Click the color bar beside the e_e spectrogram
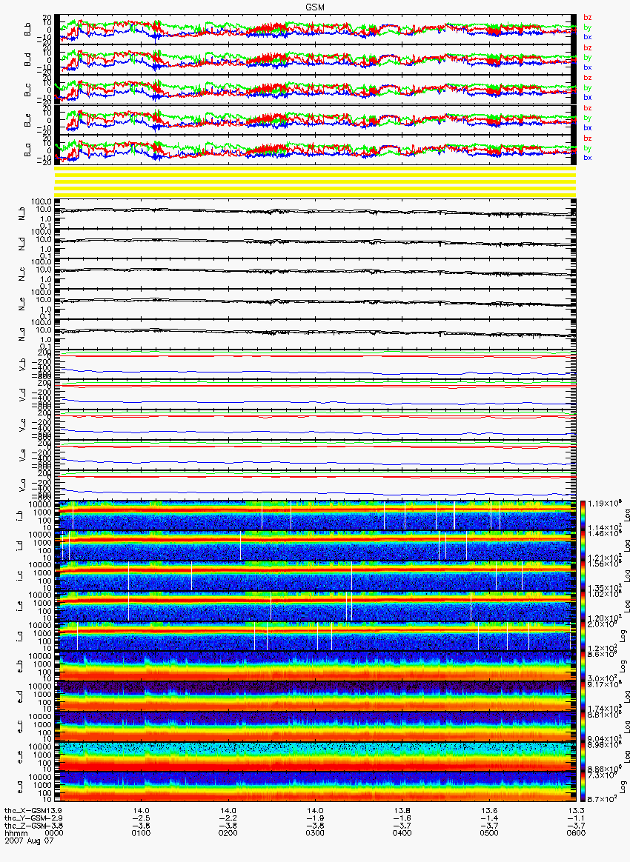 [583, 758]
